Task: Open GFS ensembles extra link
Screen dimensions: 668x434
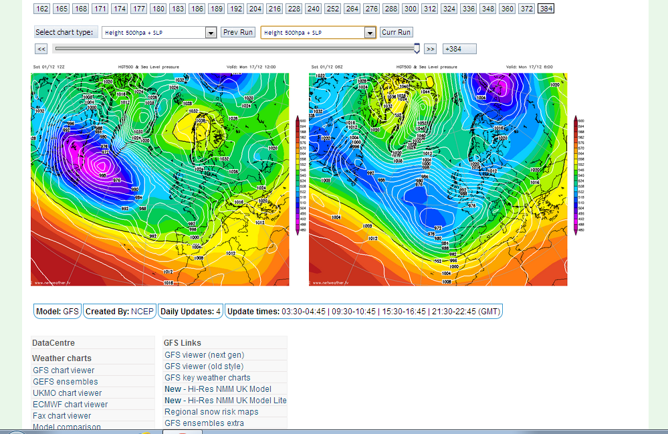Action: click(x=204, y=423)
